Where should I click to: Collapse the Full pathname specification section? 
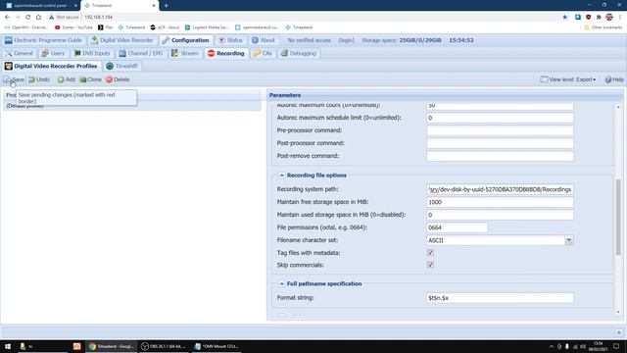[281, 283]
